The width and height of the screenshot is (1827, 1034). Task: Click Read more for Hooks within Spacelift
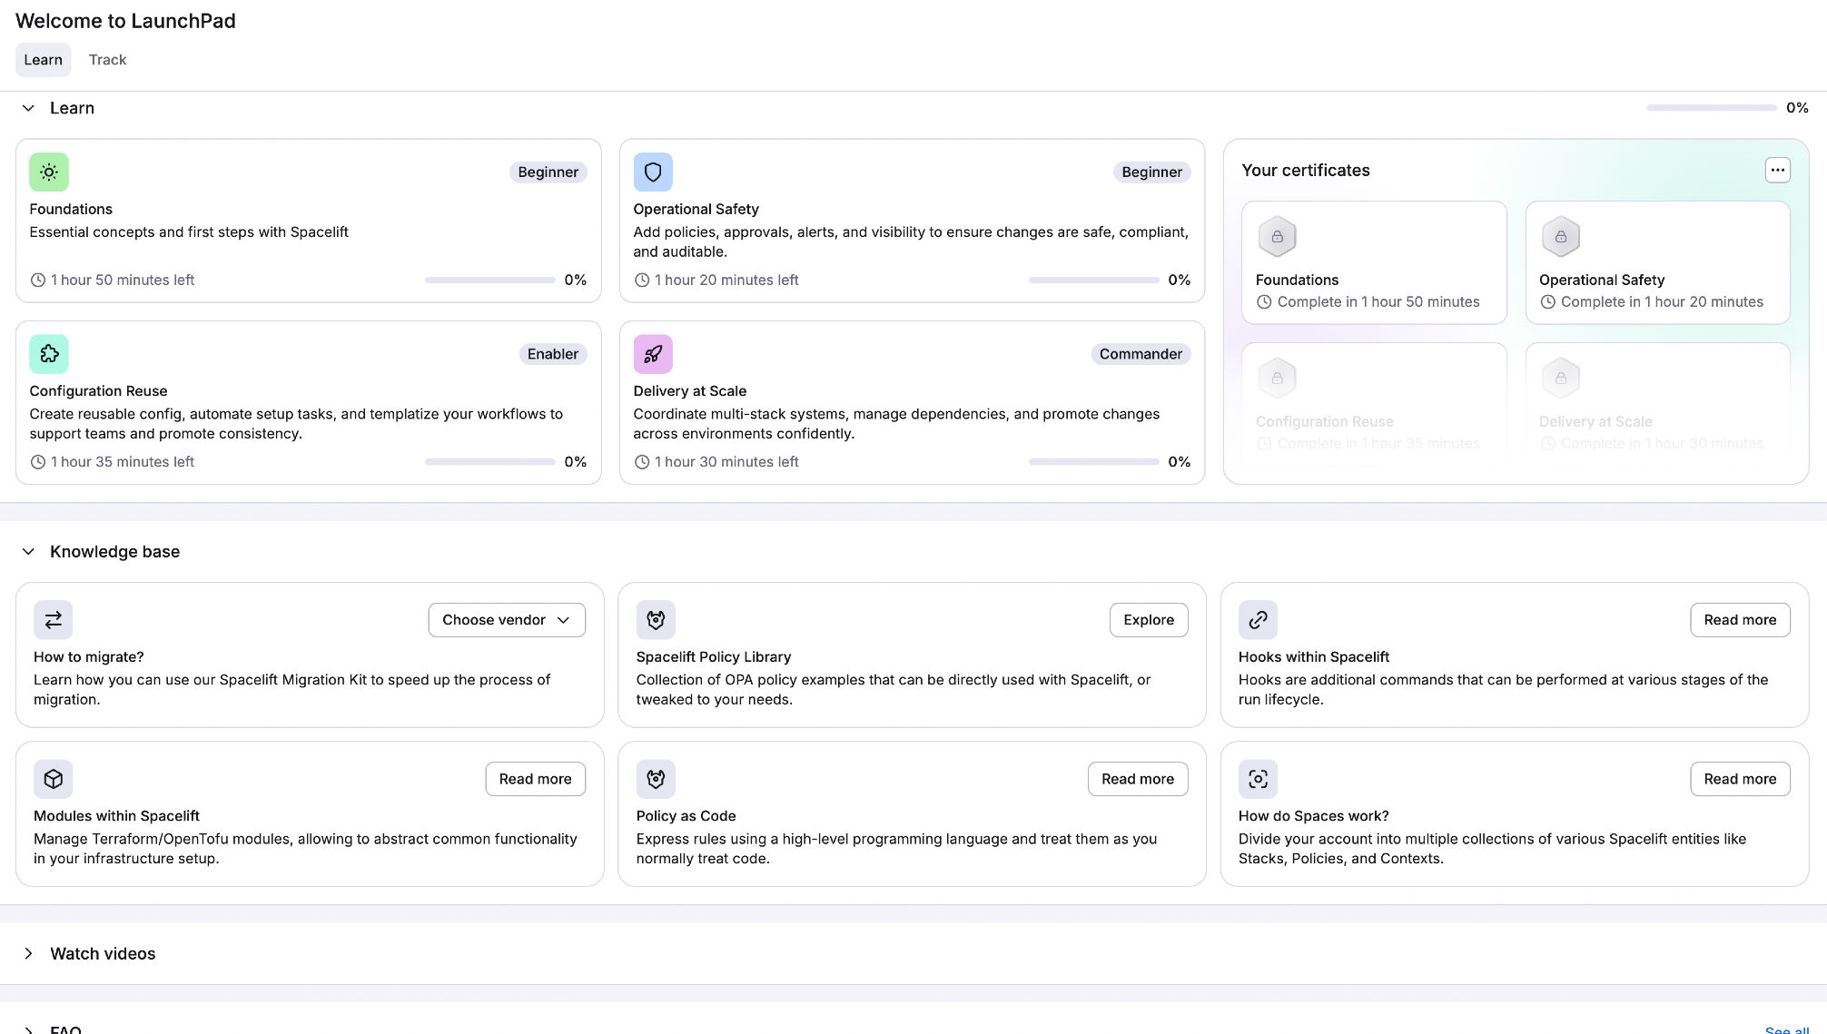pyautogui.click(x=1740, y=620)
